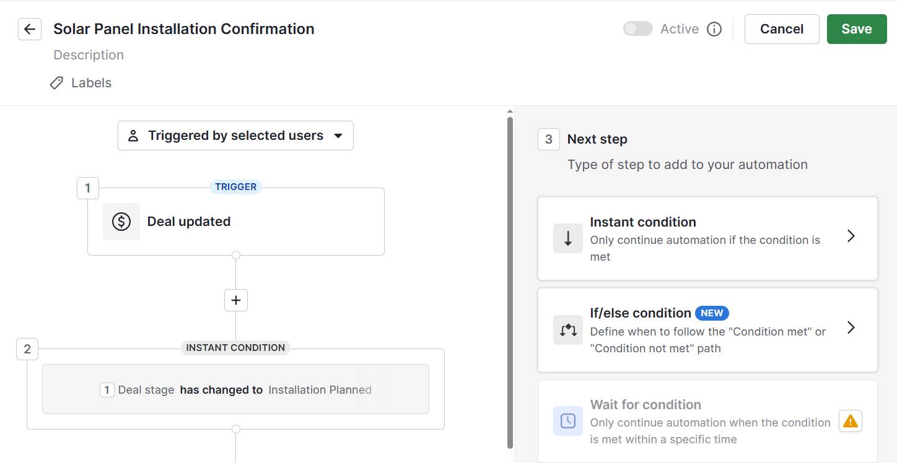Click the back arrow icon
The height and width of the screenshot is (463, 897).
29,28
